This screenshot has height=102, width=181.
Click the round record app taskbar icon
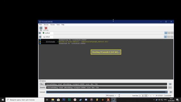(x=92, y=100)
